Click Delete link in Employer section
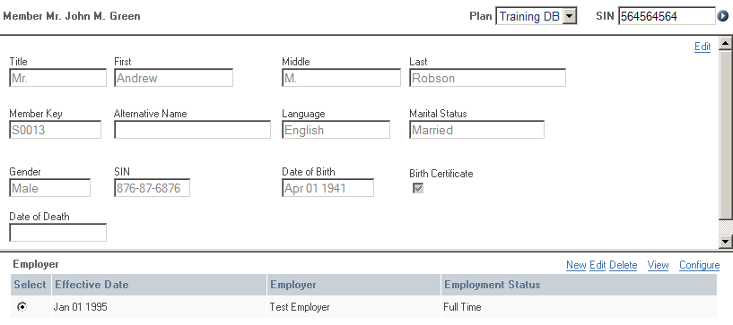This screenshot has width=733, height=325. click(x=624, y=265)
